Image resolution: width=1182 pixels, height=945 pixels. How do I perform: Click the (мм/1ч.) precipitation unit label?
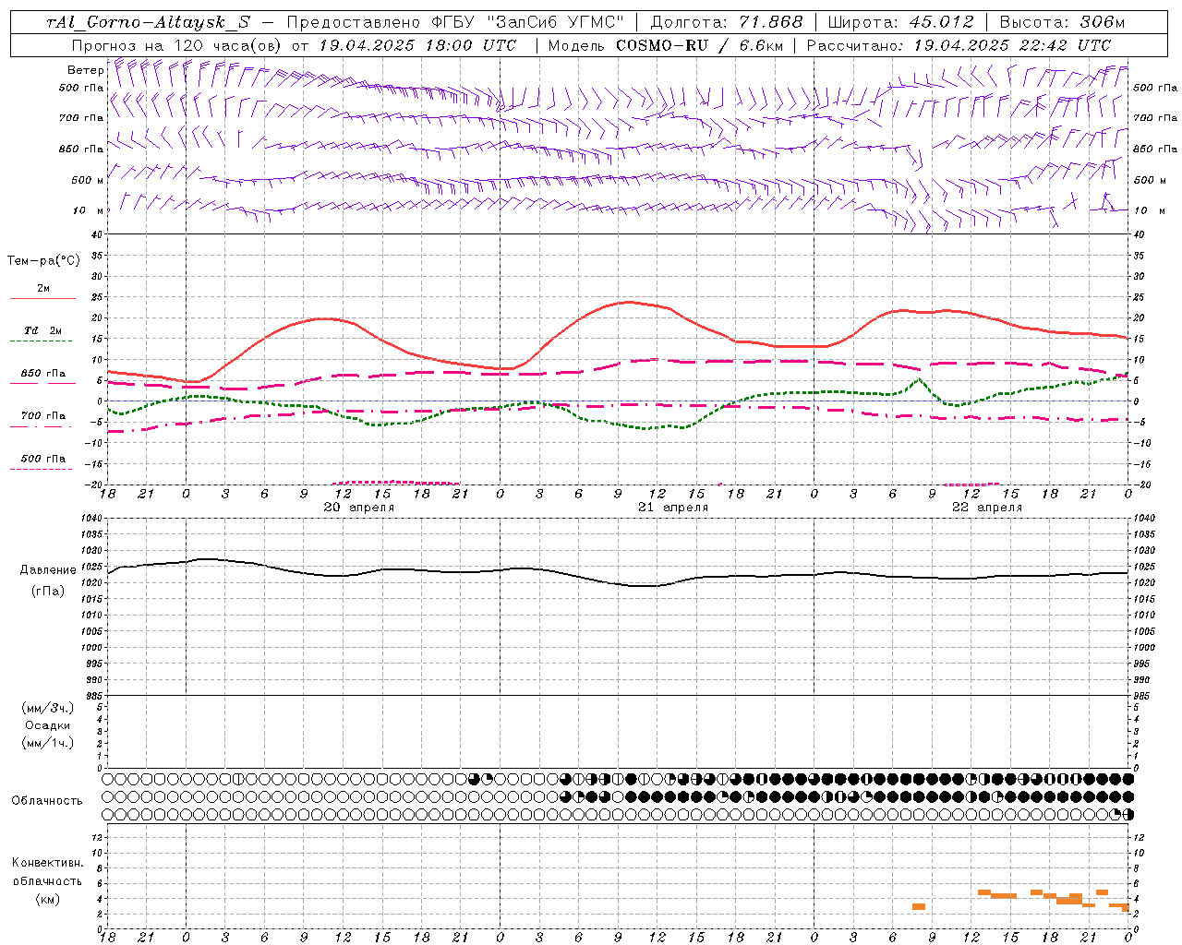(48, 743)
